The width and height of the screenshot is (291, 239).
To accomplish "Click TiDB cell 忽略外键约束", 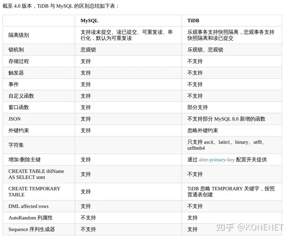I will 202,130.
